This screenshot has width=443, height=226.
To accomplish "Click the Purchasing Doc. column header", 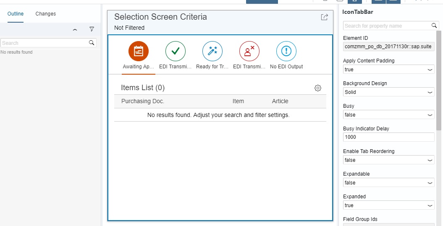I will (143, 101).
